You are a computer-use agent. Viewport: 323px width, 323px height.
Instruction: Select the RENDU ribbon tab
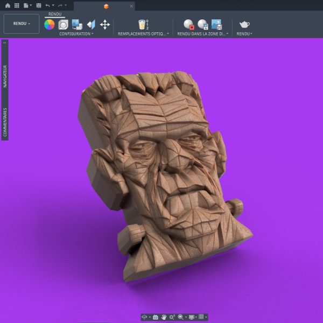coord(55,14)
